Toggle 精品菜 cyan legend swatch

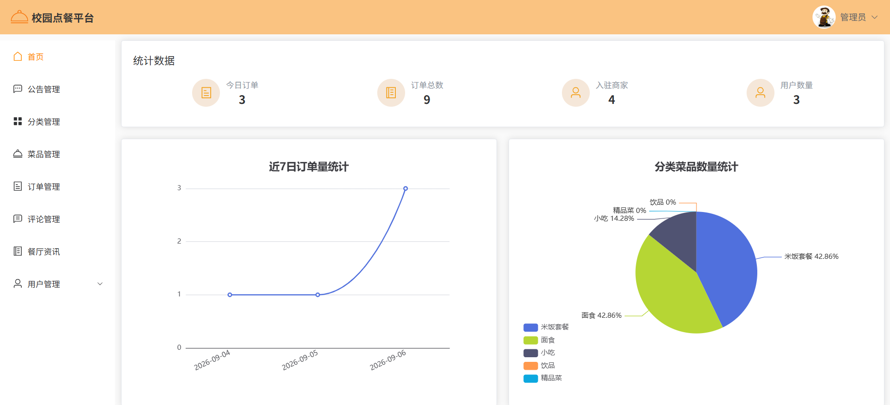530,378
